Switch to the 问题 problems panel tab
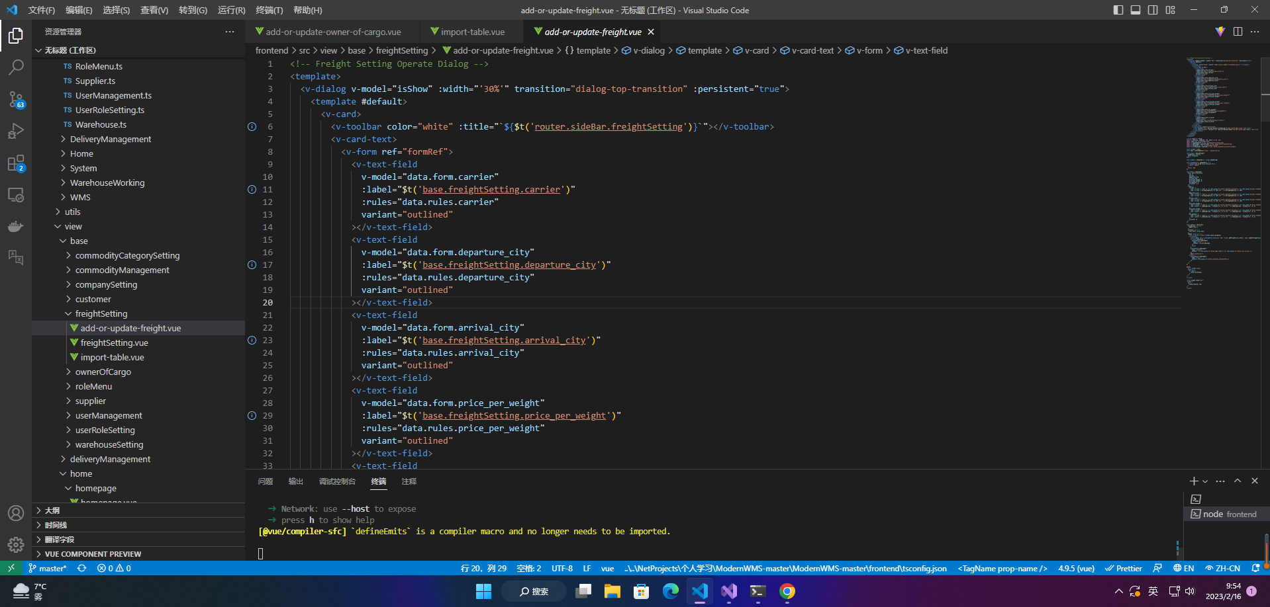This screenshot has width=1270, height=607. 266,481
